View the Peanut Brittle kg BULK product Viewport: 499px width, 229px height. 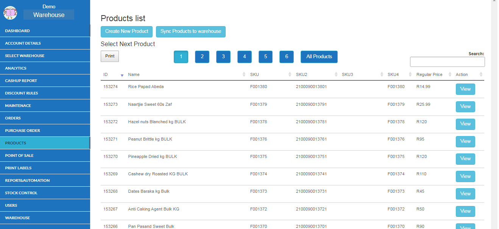point(465,141)
